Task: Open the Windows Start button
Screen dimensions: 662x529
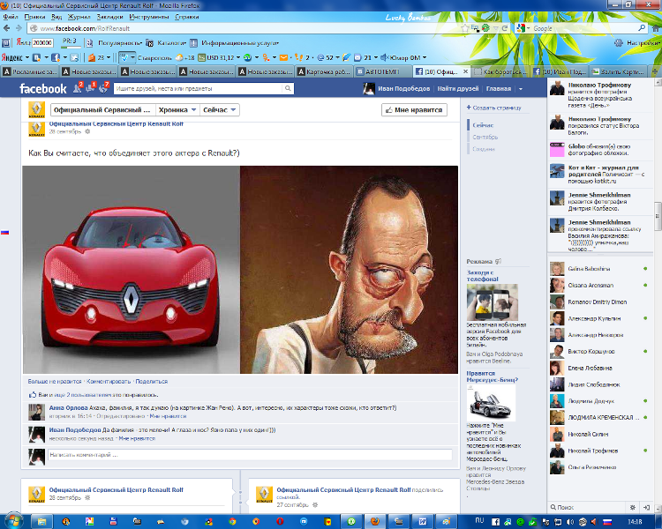Action: click(x=14, y=521)
